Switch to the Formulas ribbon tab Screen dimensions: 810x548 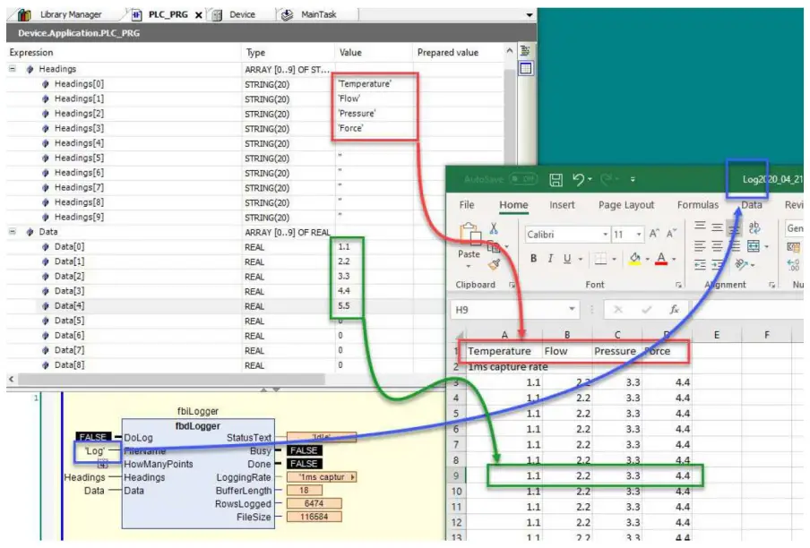click(698, 205)
